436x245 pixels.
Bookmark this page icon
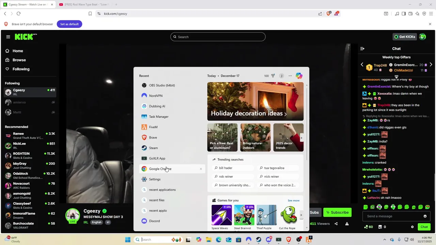click(x=90, y=14)
